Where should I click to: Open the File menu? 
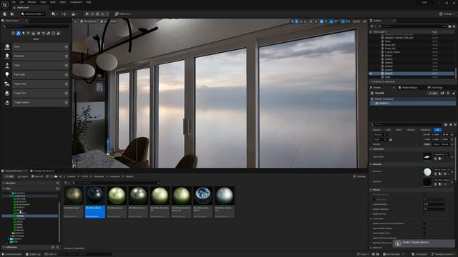pos(14,2)
